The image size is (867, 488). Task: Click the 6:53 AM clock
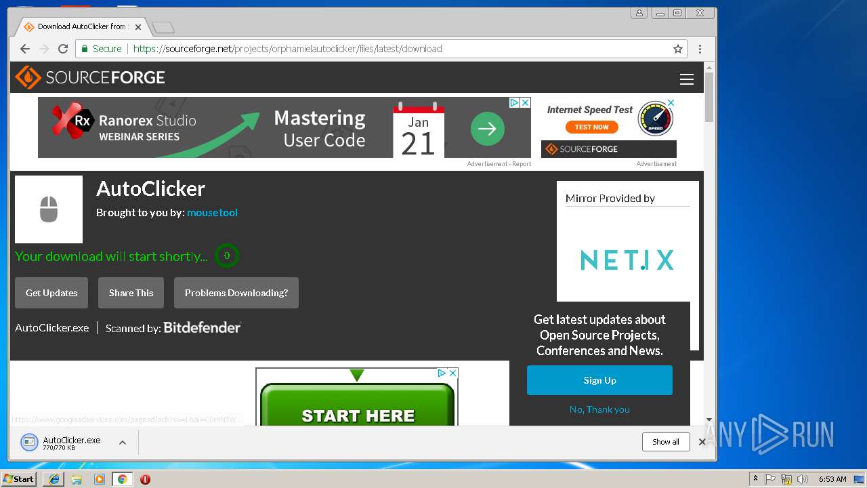coord(832,479)
